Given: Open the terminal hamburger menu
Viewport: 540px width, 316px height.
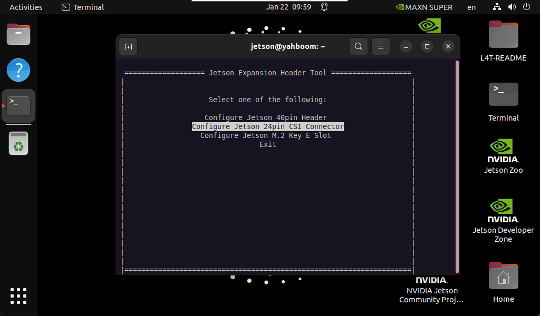Looking at the screenshot, I should [380, 46].
